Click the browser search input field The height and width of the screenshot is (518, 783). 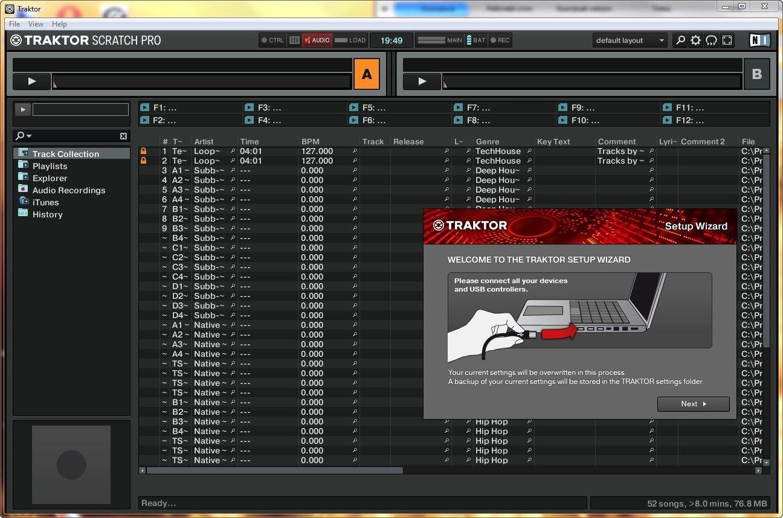[76, 136]
